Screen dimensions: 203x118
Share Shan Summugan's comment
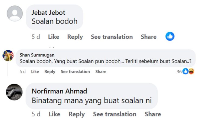coord(101,71)
